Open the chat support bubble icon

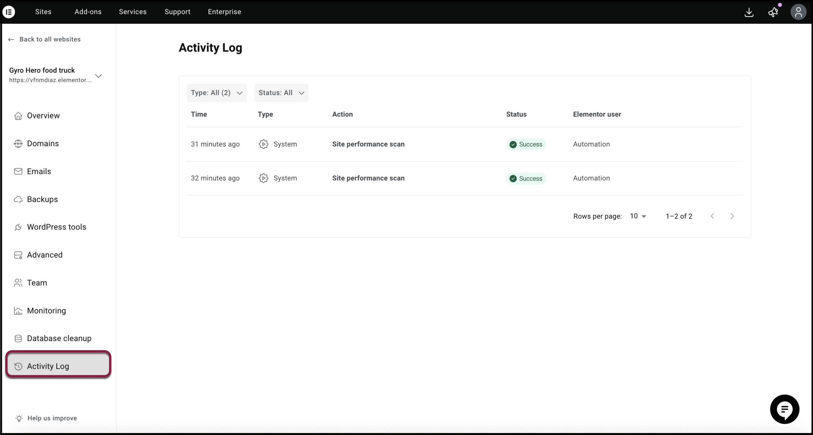784,409
